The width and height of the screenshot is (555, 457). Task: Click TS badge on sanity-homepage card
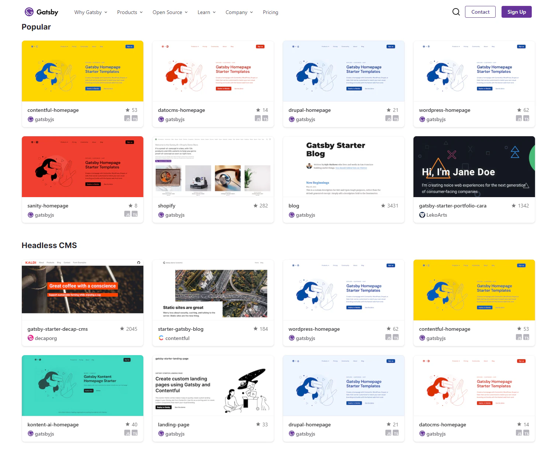(x=135, y=214)
